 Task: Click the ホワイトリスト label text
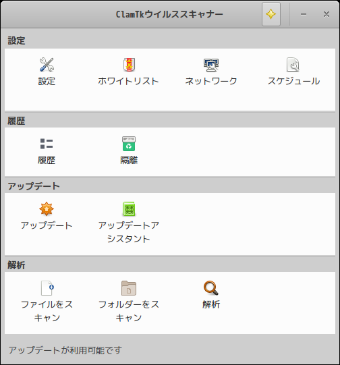pos(128,81)
